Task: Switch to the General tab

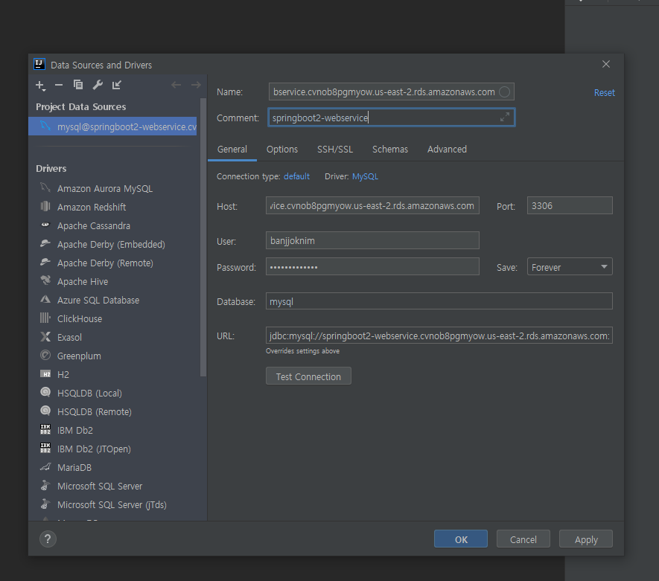Action: pyautogui.click(x=232, y=150)
